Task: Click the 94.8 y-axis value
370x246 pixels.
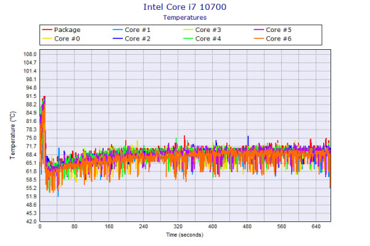Action: coord(31,87)
